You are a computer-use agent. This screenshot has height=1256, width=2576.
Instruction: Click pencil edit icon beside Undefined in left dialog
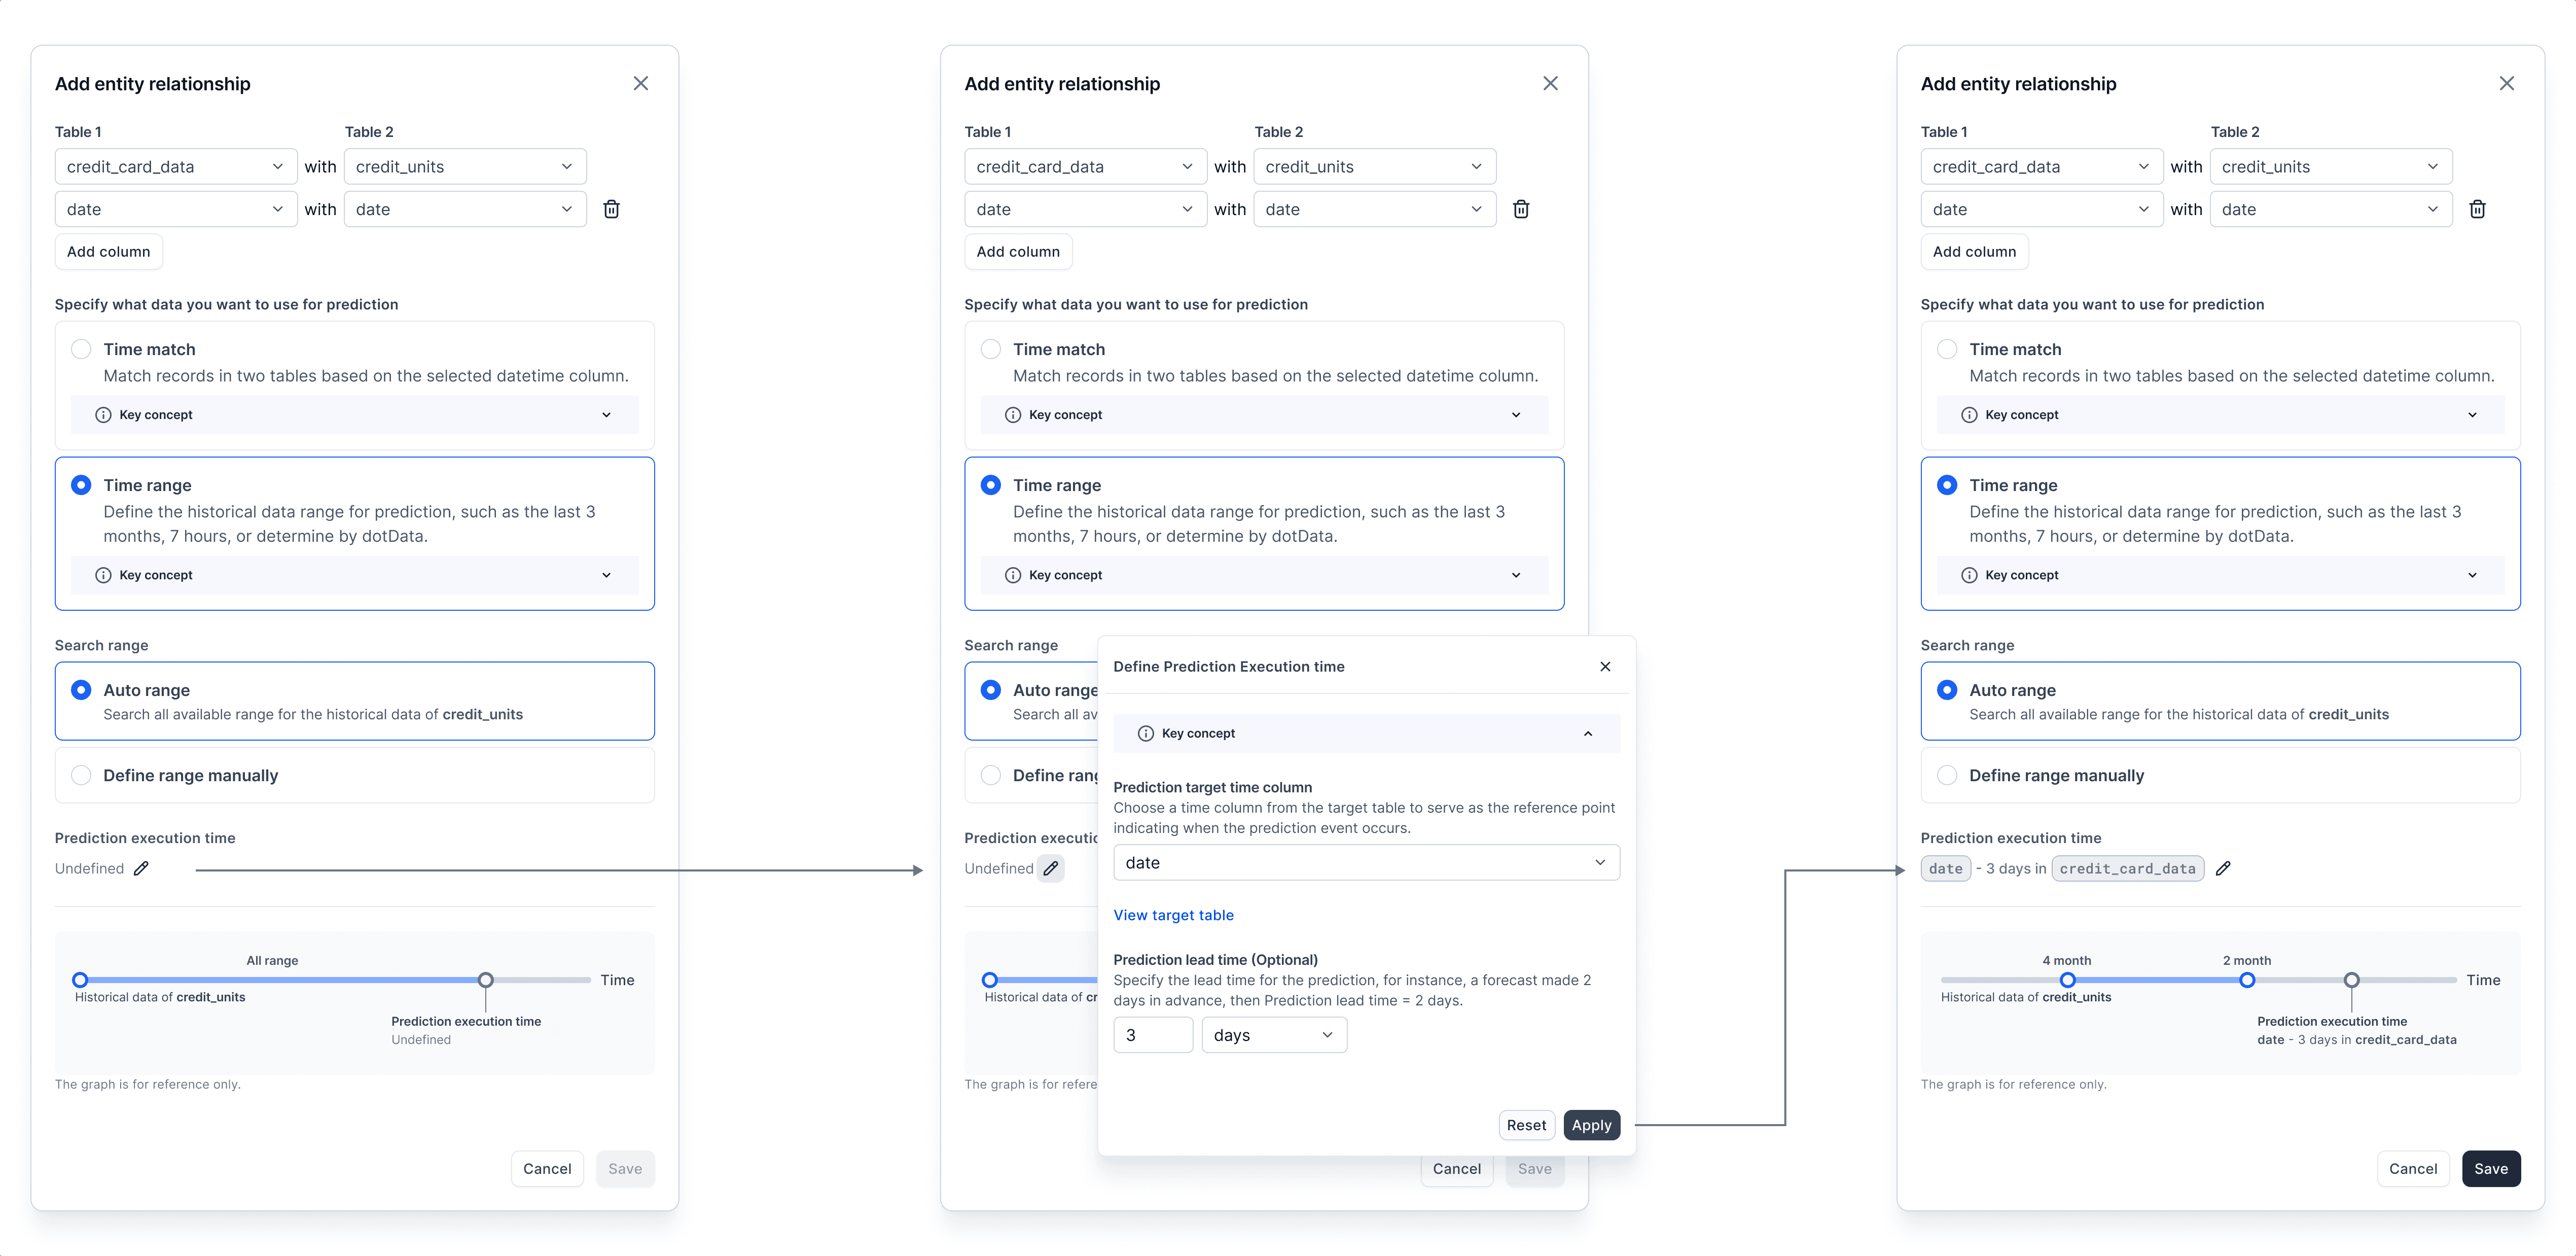[x=141, y=868]
